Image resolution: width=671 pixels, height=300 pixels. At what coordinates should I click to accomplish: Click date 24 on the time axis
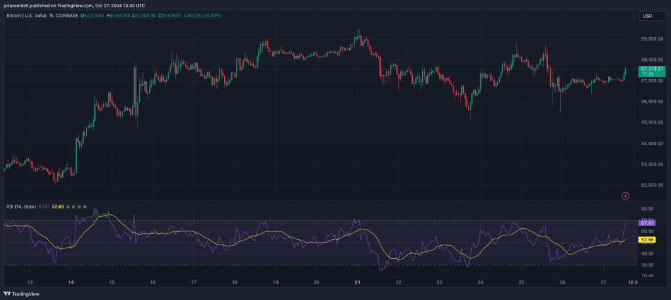pos(480,282)
